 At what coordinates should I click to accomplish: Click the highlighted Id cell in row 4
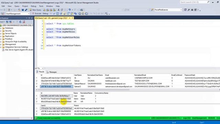pyautogui.click(x=56, y=86)
